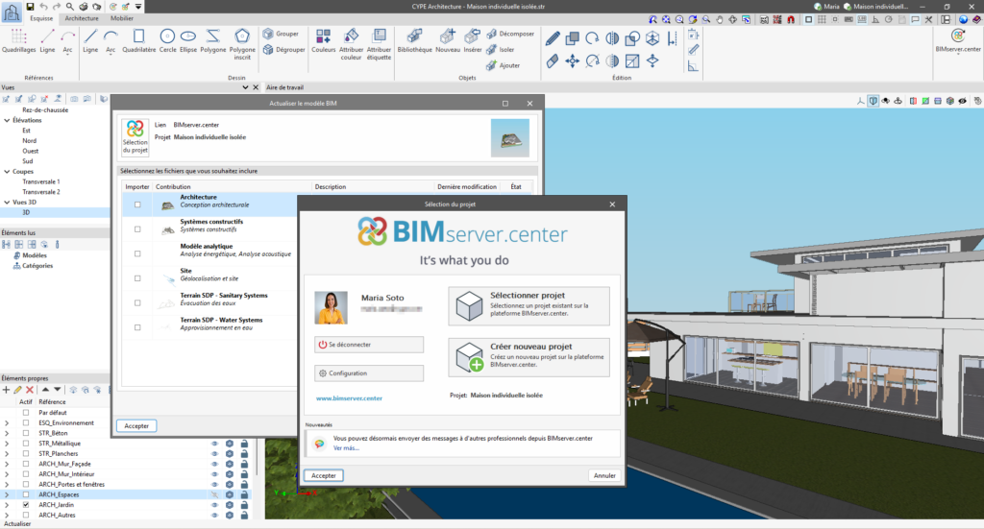
Task: Open the Vues panel dropdown chevron
Action: (x=245, y=87)
